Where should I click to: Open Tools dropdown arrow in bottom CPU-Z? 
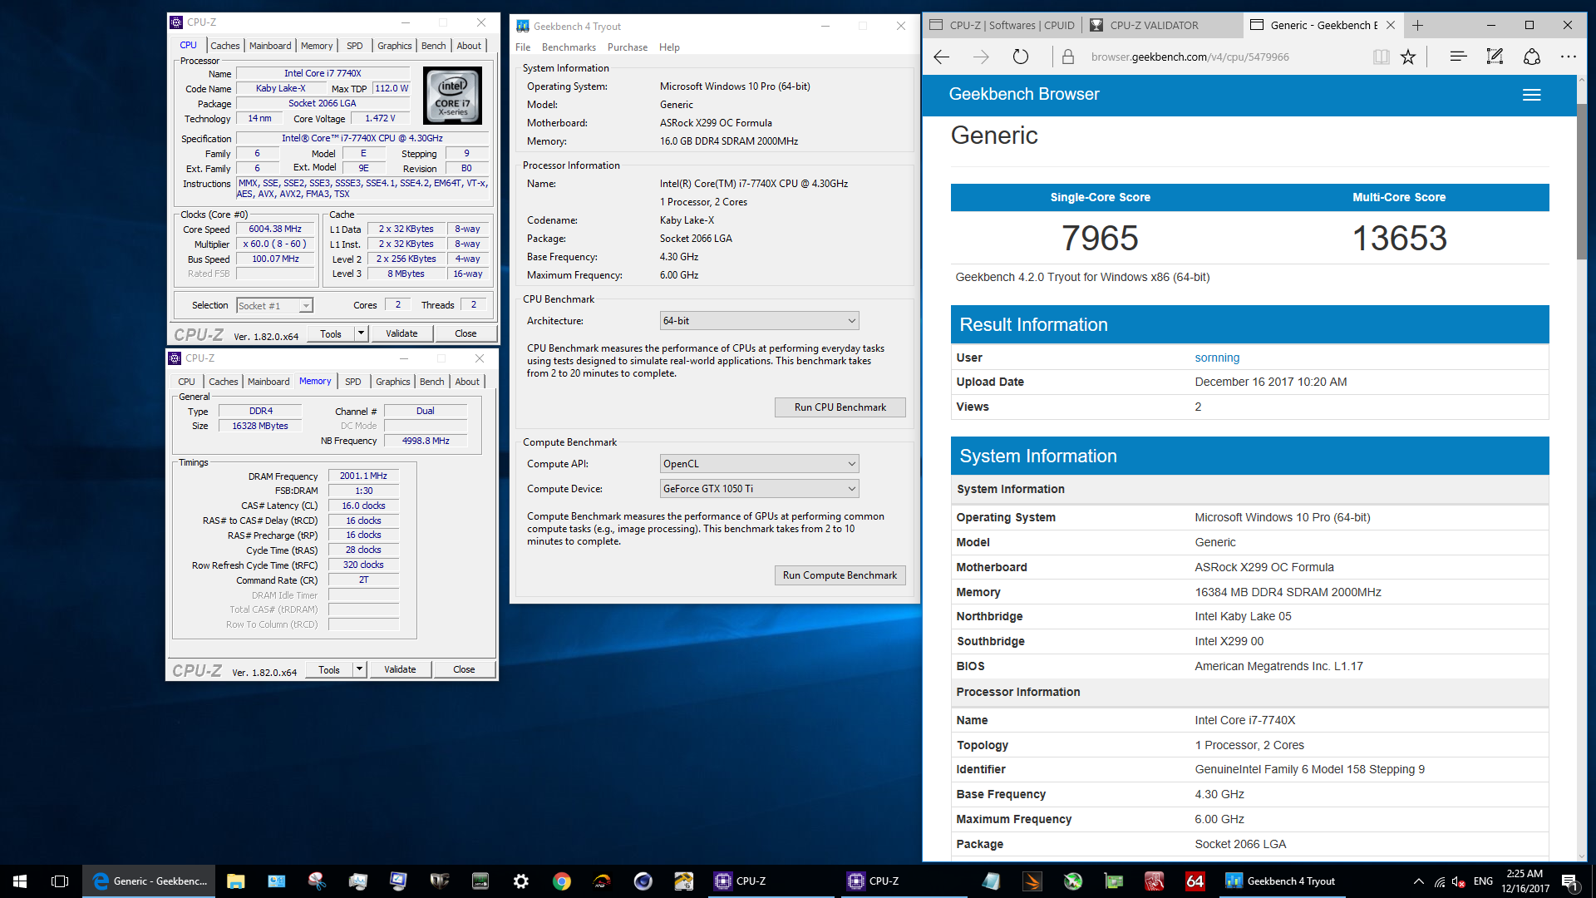tap(359, 669)
